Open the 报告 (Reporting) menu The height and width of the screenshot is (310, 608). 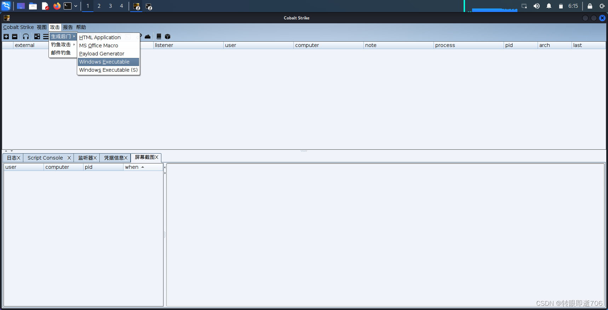pos(68,27)
